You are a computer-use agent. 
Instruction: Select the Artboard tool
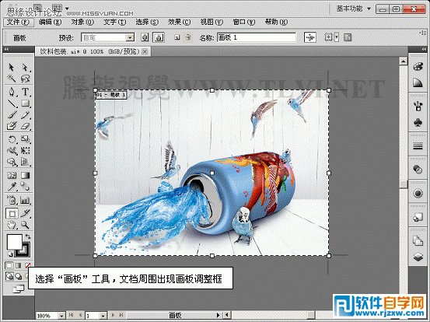(12, 213)
